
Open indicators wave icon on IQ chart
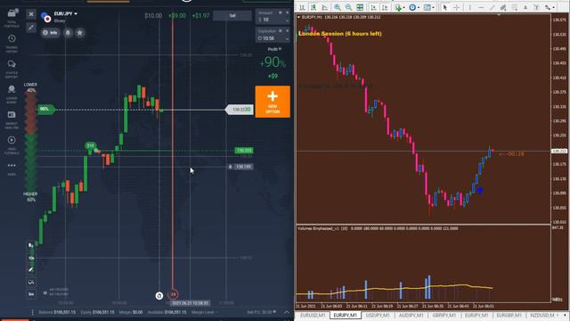31,282
